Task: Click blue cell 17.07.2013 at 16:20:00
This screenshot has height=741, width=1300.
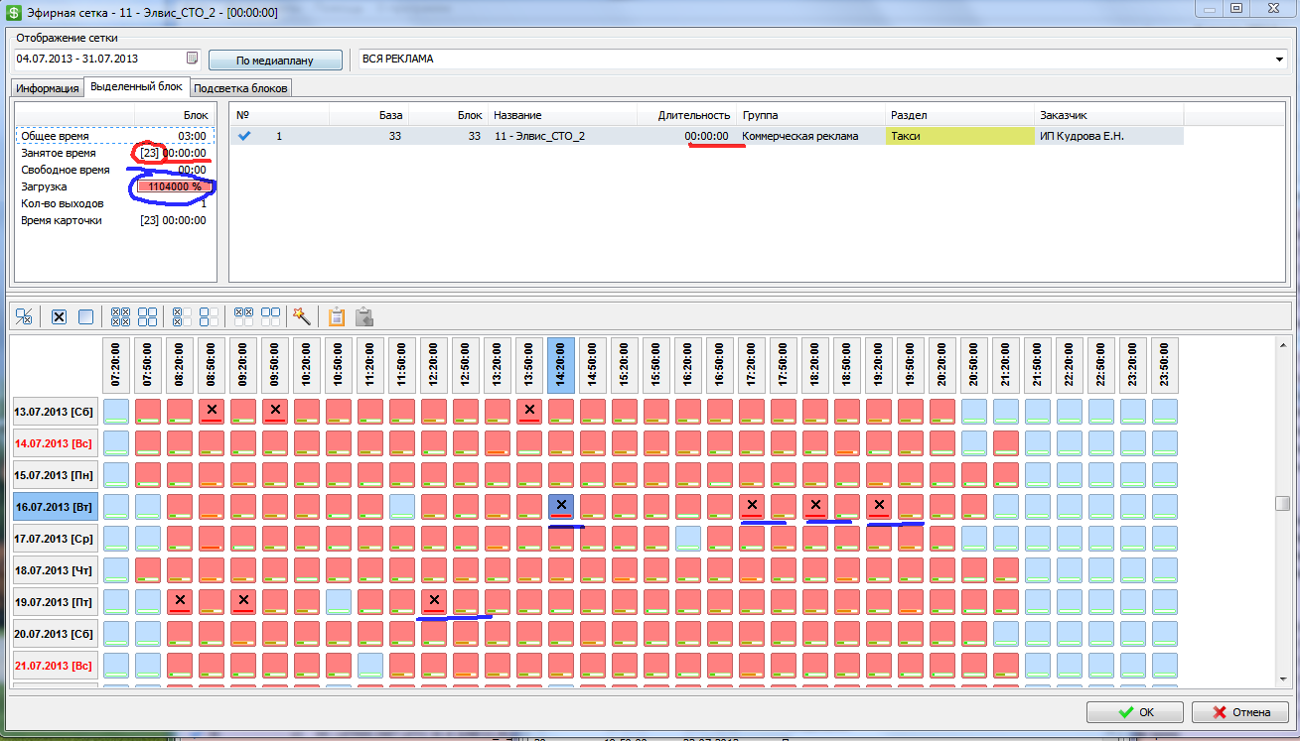Action: [688, 539]
